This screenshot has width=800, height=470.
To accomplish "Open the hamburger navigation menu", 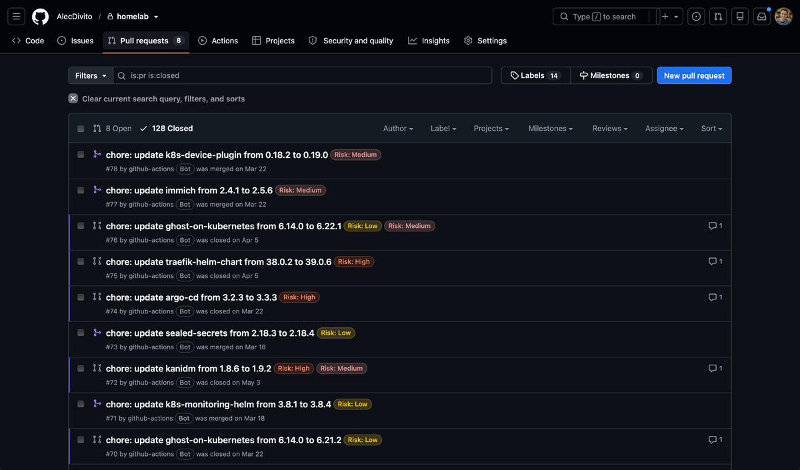I will (x=17, y=17).
